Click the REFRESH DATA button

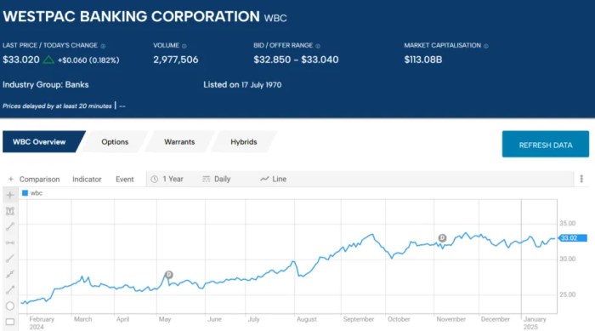click(546, 145)
